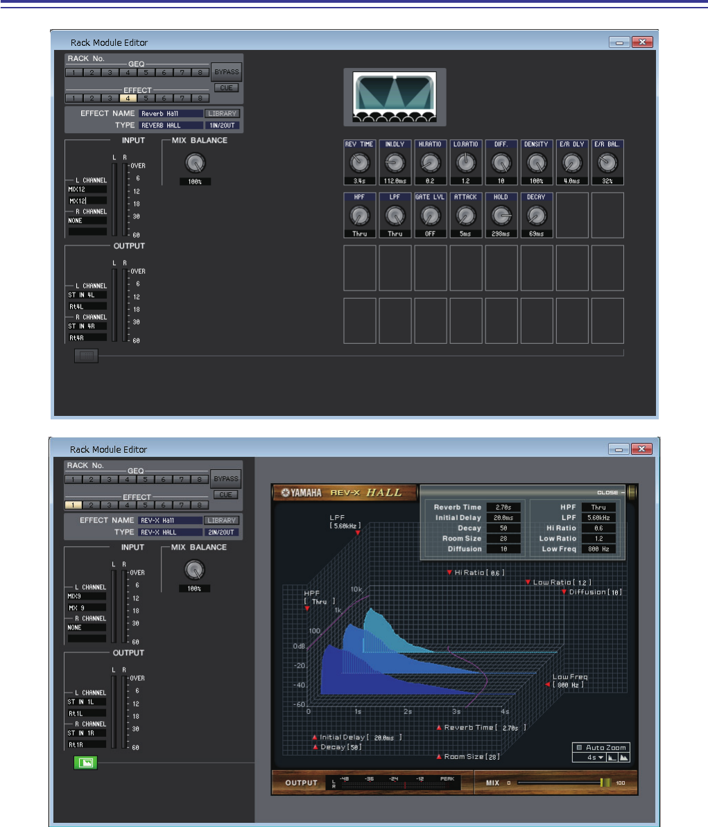Viewport: 708px width, 827px height.
Task: Click the MIX slider handle
Action: (605, 783)
